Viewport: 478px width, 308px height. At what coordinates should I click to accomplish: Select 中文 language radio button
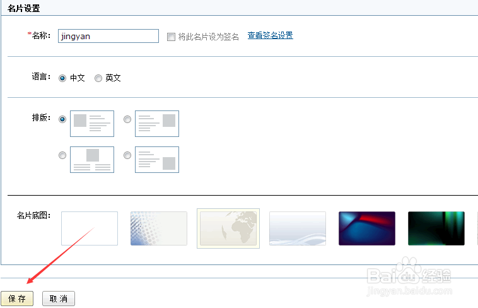[x=62, y=78]
